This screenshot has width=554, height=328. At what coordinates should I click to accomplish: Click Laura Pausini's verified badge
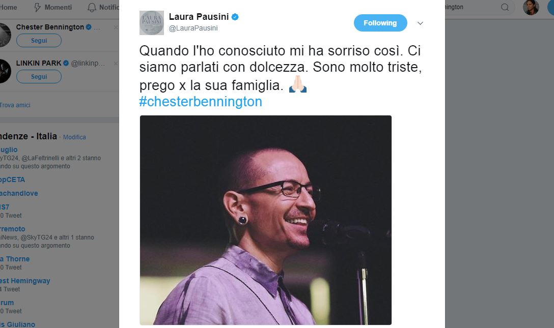pyautogui.click(x=235, y=17)
